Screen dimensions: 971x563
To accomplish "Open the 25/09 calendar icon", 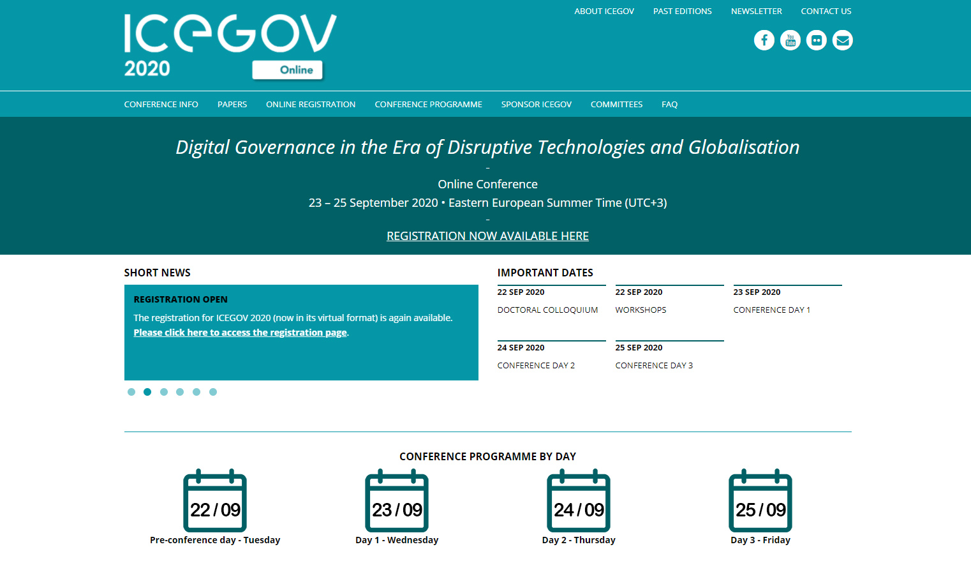I will point(760,500).
